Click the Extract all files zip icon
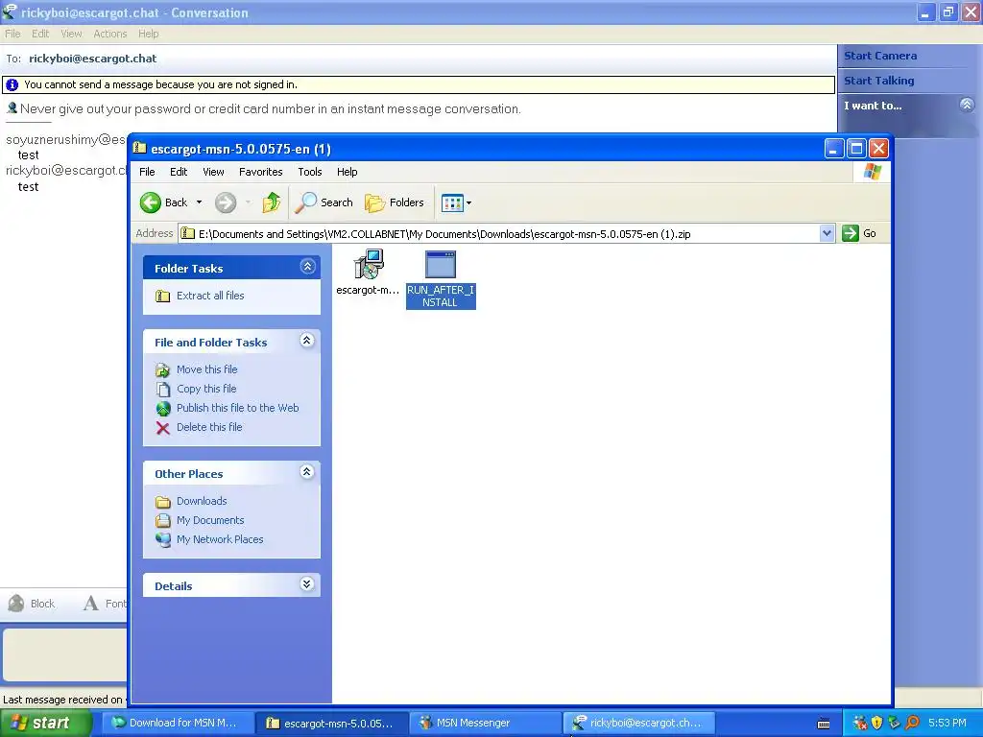Viewport: 983px width, 737px height. pyautogui.click(x=163, y=296)
